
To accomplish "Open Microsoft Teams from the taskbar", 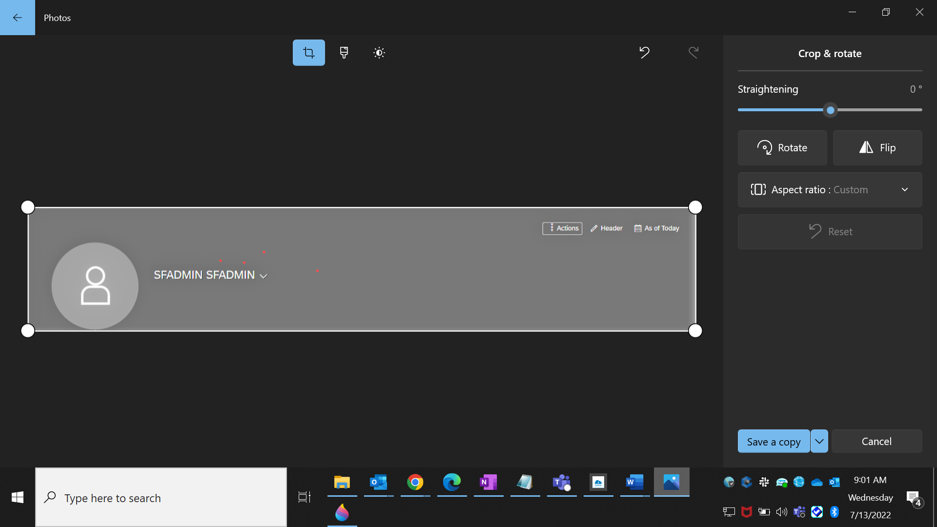I will pos(562,482).
